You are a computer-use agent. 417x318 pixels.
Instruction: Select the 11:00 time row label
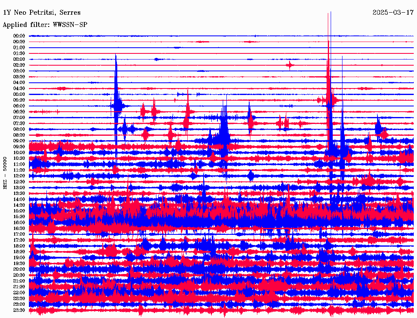(19, 164)
